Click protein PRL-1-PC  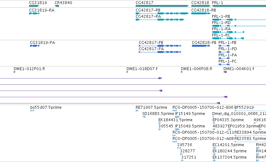[x=224, y=64]
